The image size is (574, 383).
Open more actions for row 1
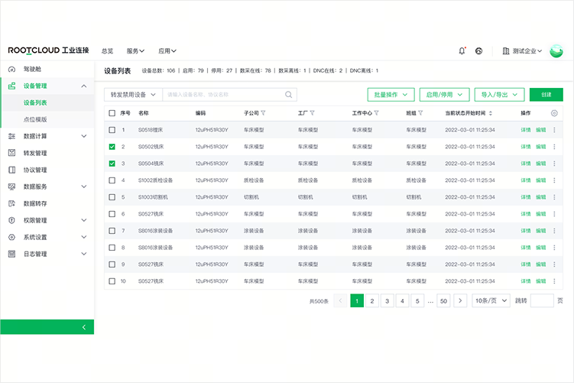(x=554, y=130)
